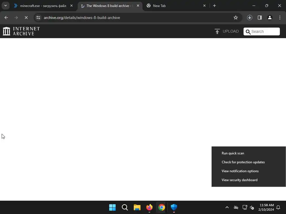Click the UPLOAD link
Viewport: 286px width, 214px height.
pyautogui.click(x=230, y=31)
